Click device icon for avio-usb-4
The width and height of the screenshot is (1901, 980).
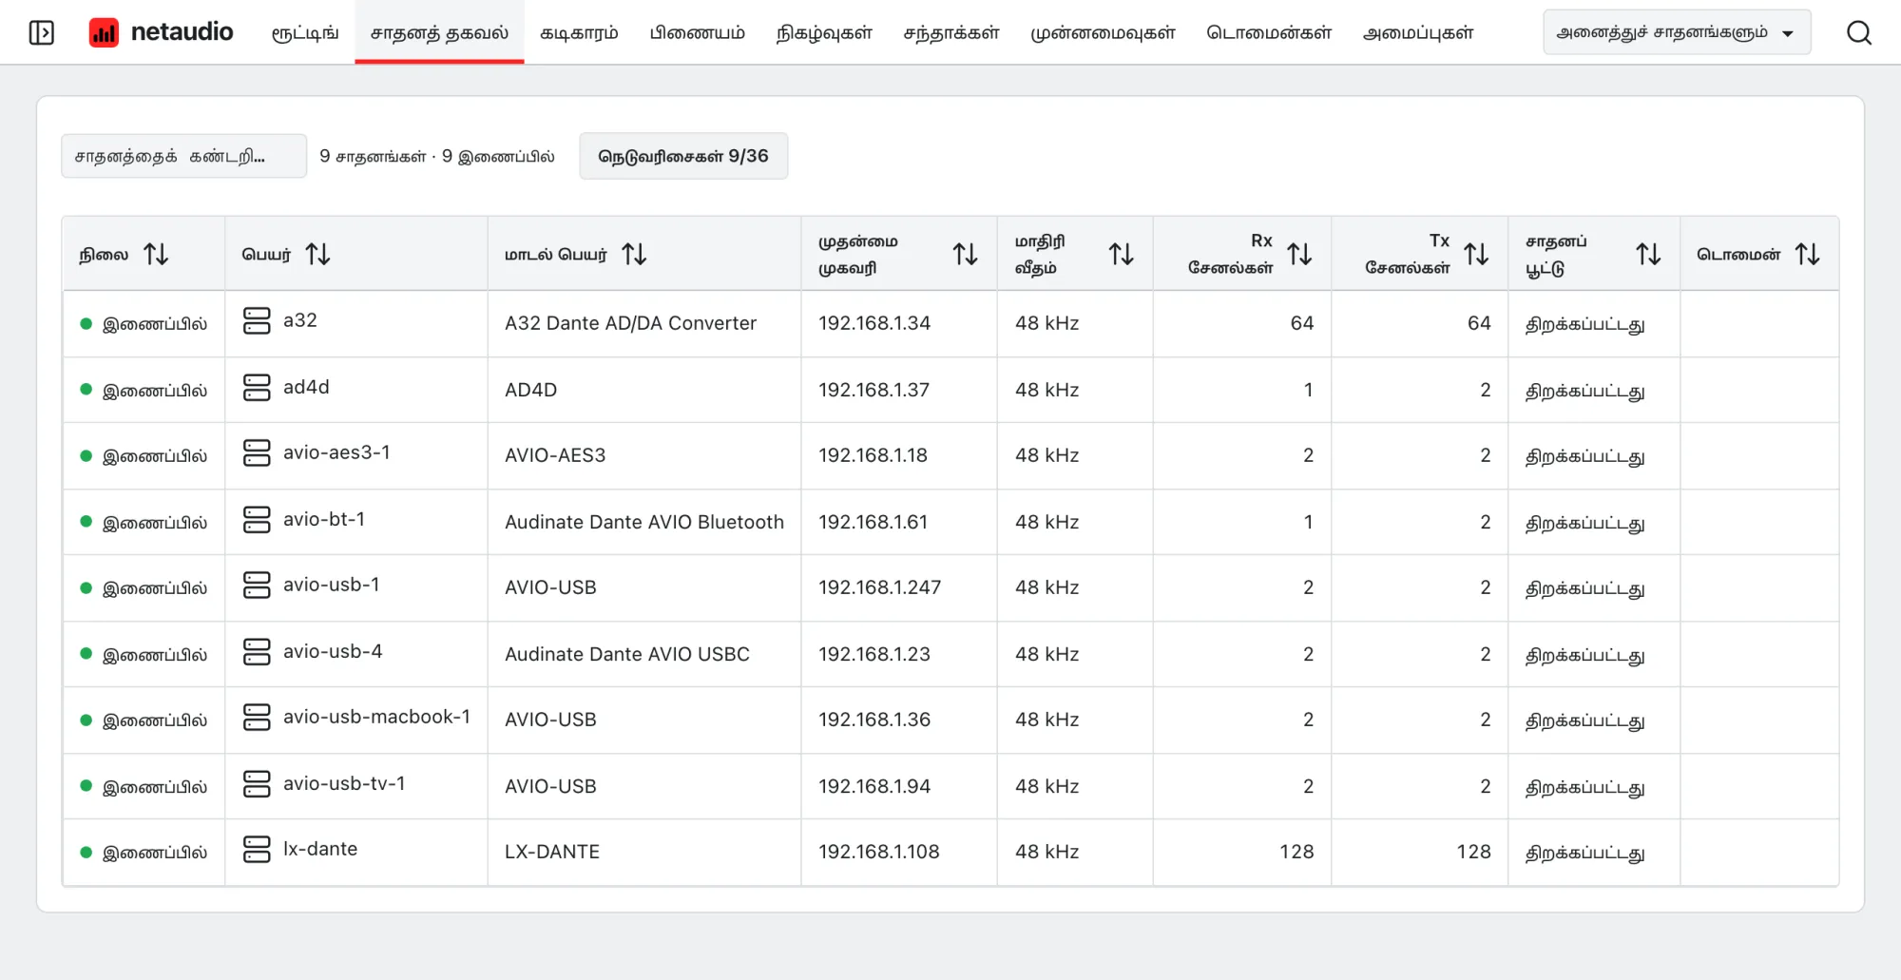(x=257, y=652)
